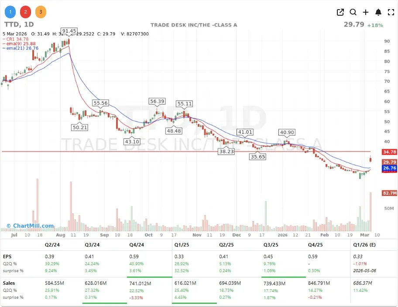Screen dimensions: 398x307
Task: Click the red 34.78 price level label
Action: [388, 152]
